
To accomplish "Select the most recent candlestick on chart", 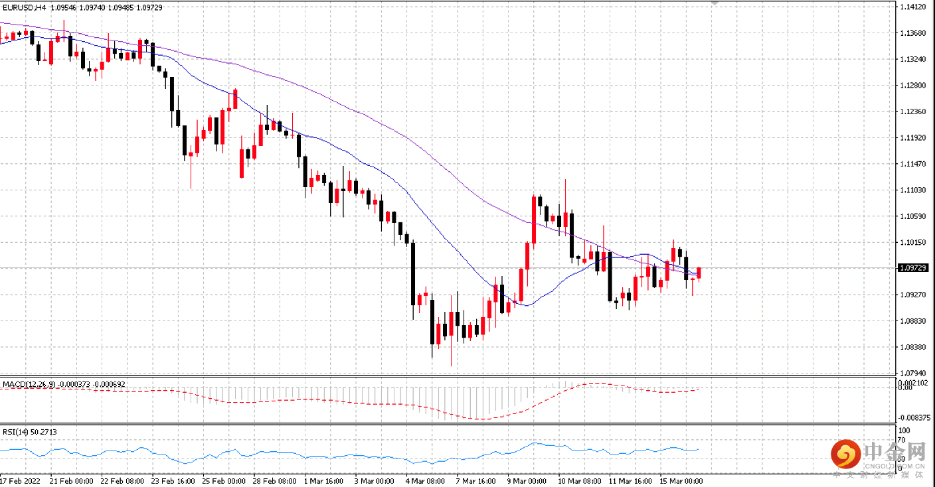I will [699, 273].
